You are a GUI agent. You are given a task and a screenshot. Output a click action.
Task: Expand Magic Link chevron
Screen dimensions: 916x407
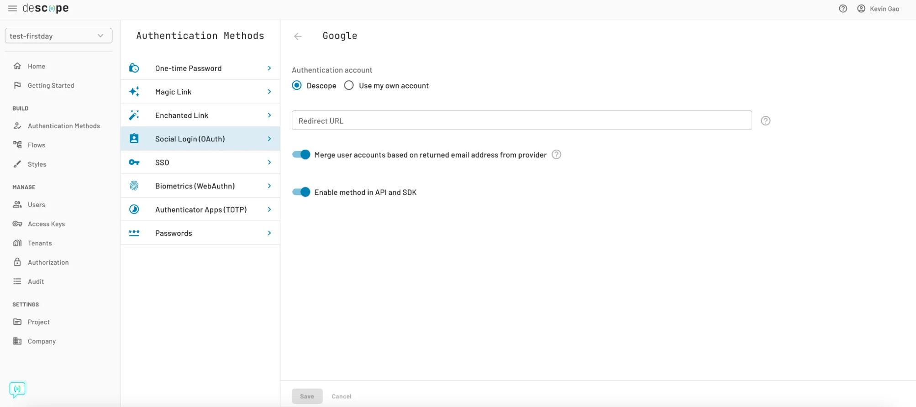(x=269, y=92)
